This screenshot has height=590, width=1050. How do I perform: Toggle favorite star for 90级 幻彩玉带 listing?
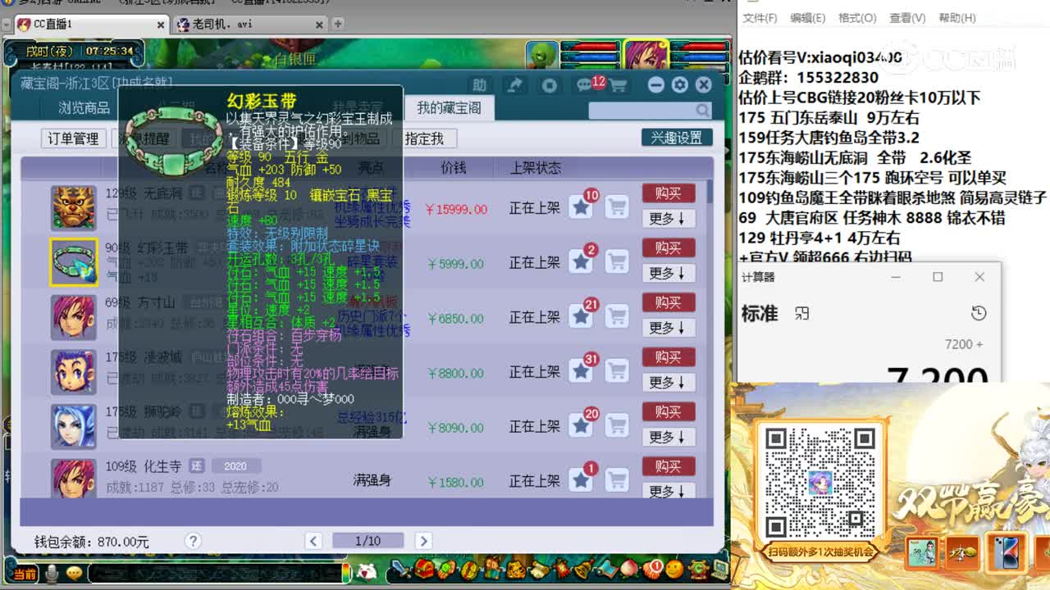click(x=581, y=262)
